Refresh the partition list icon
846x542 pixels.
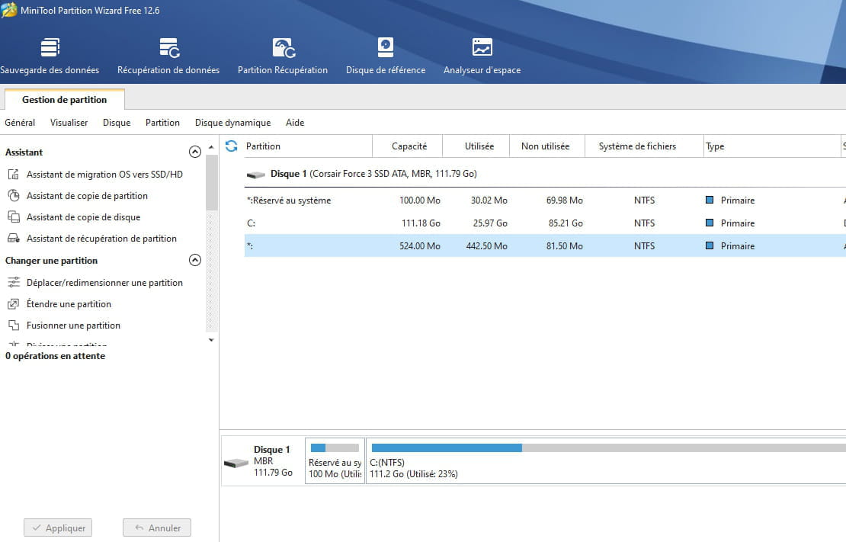pyautogui.click(x=232, y=146)
